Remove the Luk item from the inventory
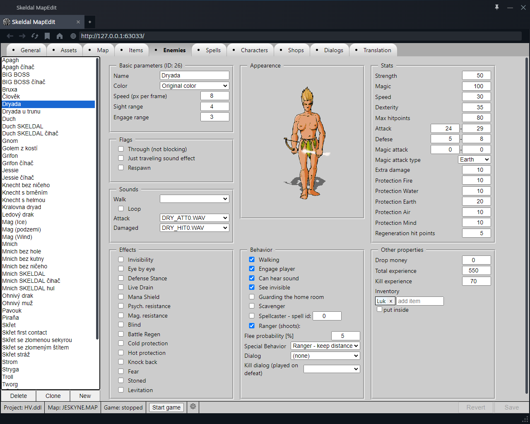 click(390, 301)
